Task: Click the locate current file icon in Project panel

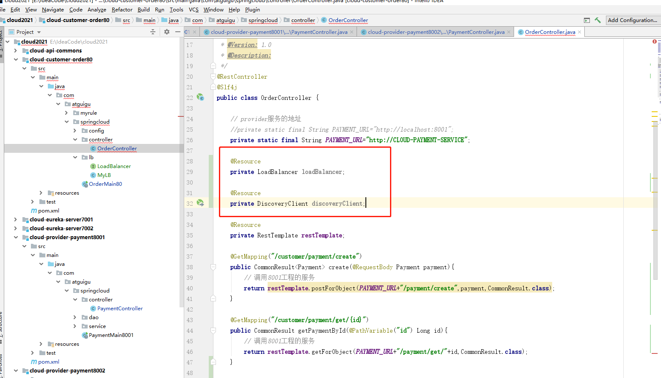Action: coord(153,32)
